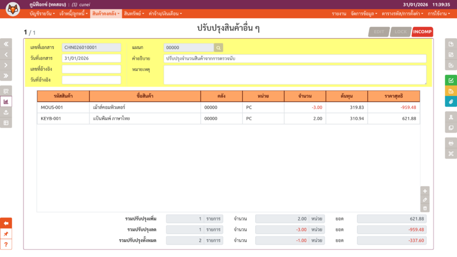This screenshot has height=257, width=457.
Task: Delete selected row with trash icon
Action: click(x=425, y=208)
